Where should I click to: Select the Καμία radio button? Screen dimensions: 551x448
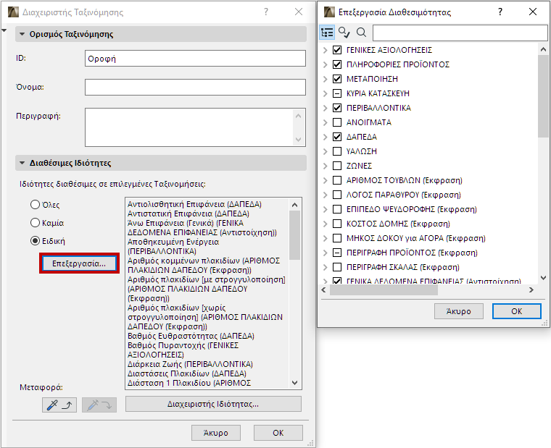tap(35, 223)
